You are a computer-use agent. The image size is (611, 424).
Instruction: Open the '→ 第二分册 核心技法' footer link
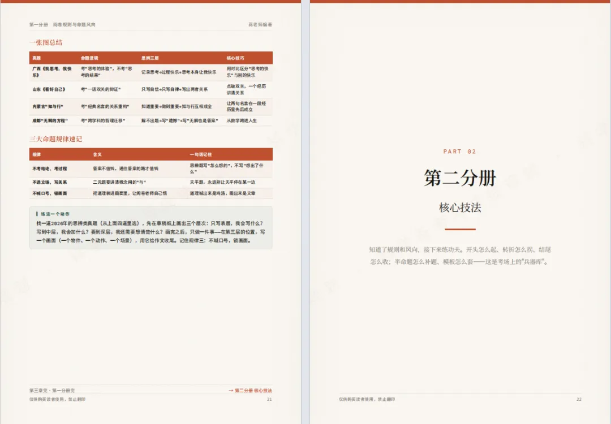coord(250,391)
